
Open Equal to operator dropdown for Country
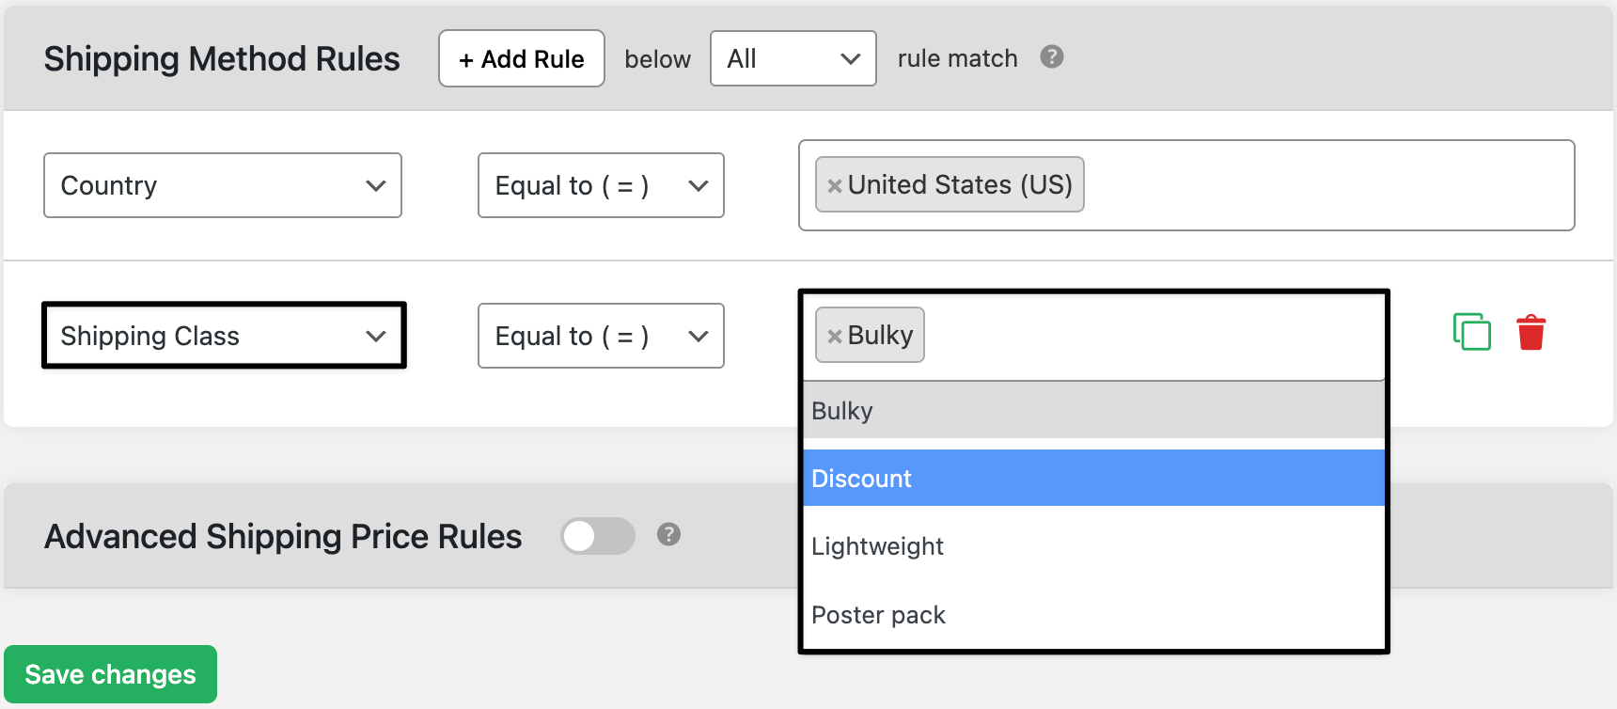(x=601, y=185)
